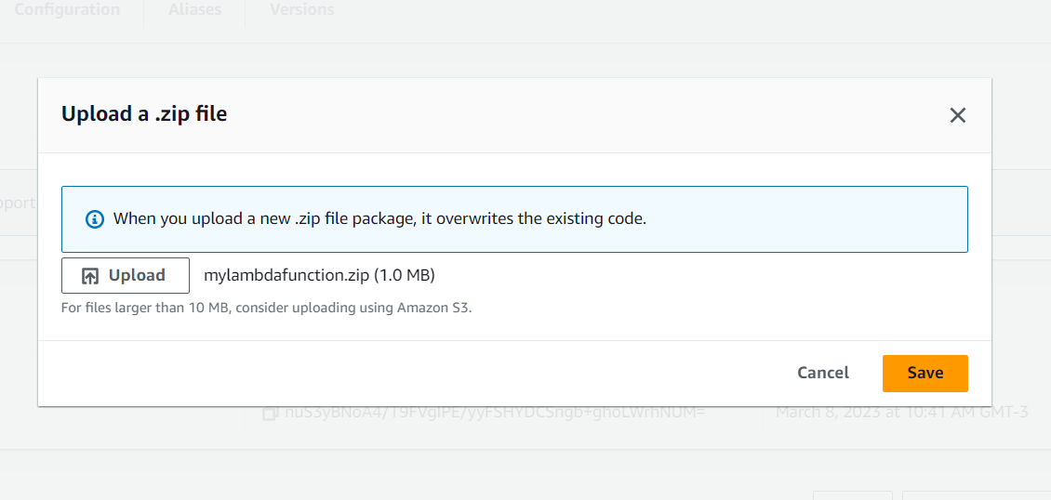Click the upload arrow icon
The width and height of the screenshot is (1051, 500).
(x=90, y=276)
